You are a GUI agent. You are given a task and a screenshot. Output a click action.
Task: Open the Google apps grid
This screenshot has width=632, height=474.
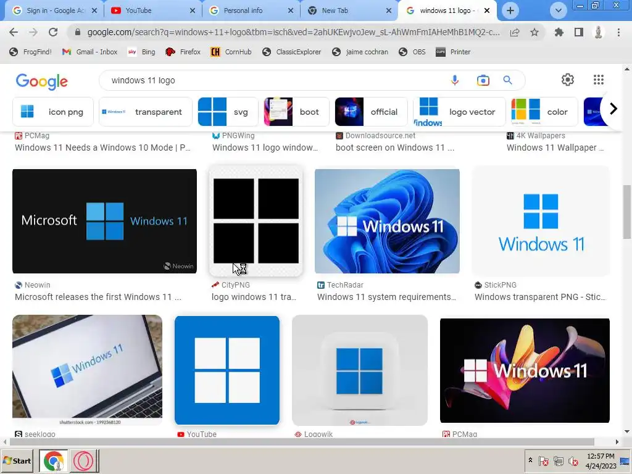coord(599,80)
